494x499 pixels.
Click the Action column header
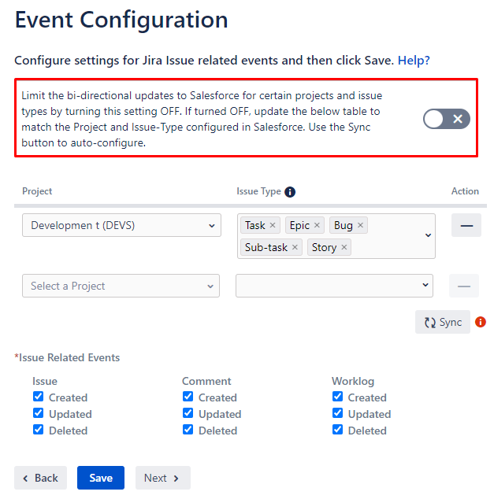(x=465, y=191)
